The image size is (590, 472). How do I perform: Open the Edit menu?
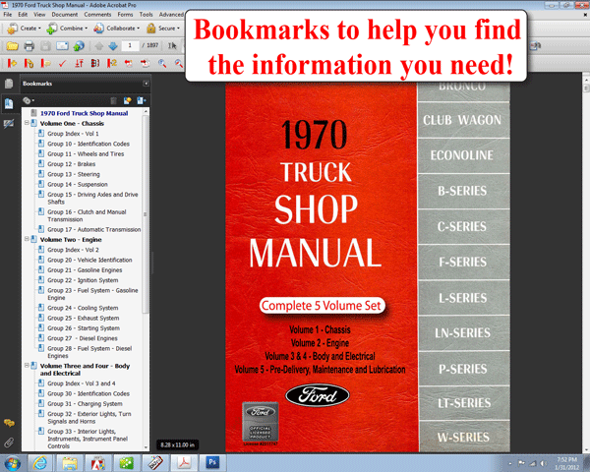click(23, 15)
